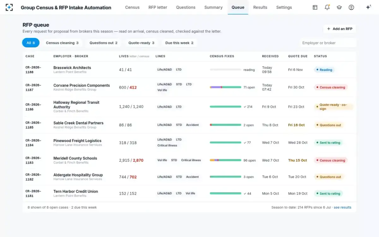Click the app logo icon
The image size is (379, 237).
[x=9, y=7]
